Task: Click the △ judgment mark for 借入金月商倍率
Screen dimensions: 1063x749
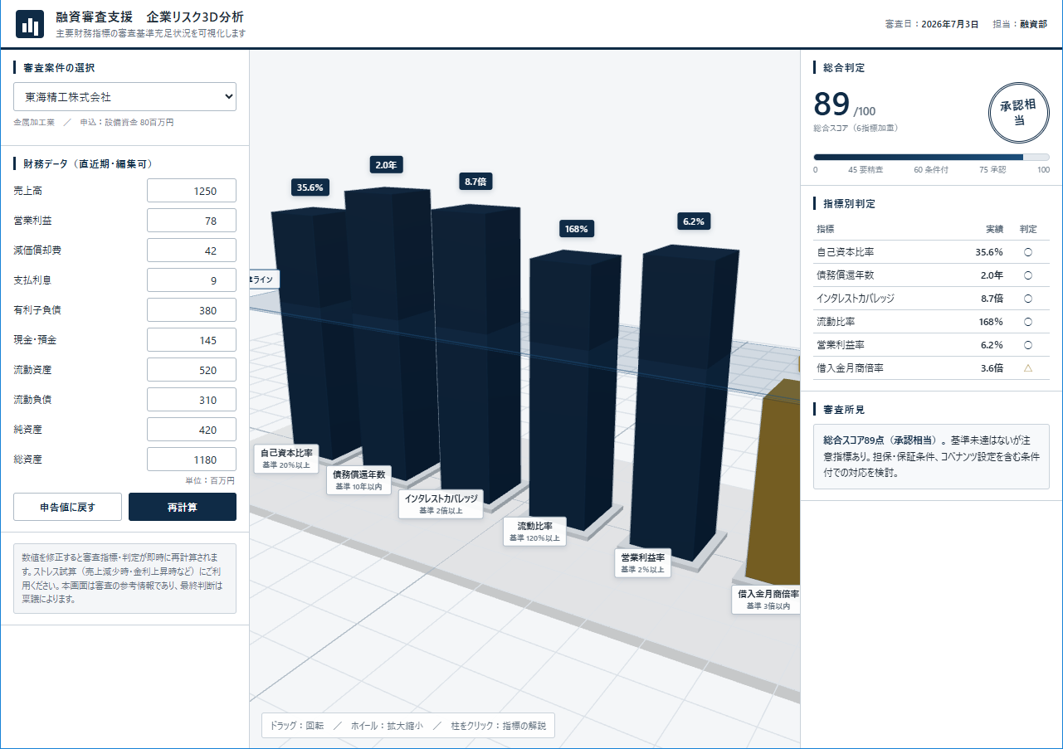Action: 1027,367
